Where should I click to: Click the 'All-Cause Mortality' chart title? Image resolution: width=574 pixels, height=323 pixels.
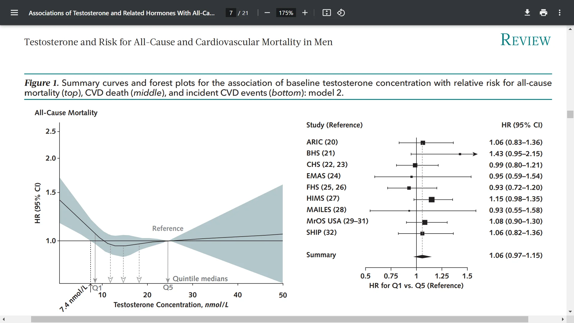coord(66,113)
